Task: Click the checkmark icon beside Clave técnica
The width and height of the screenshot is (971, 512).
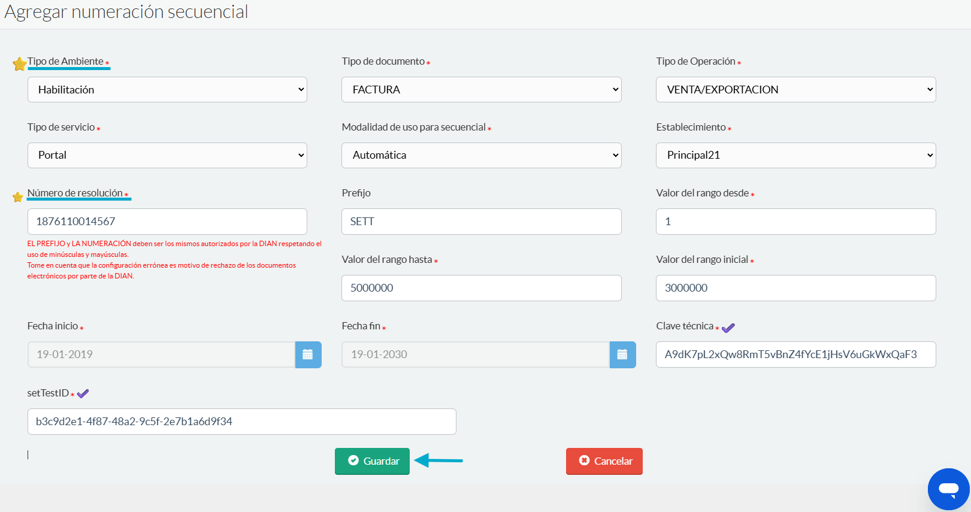Action: [728, 328]
